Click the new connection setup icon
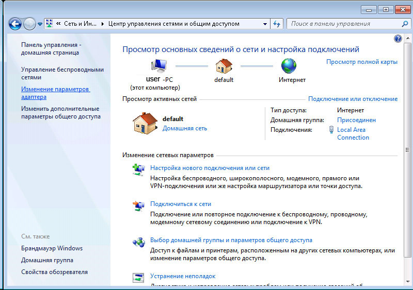Screen dimensions: 413x290 (138, 170)
